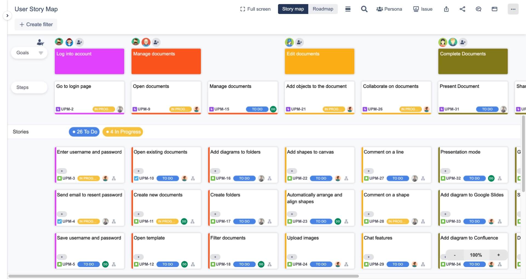Click the Create filter button
This screenshot has height=279, width=526.
point(36,24)
